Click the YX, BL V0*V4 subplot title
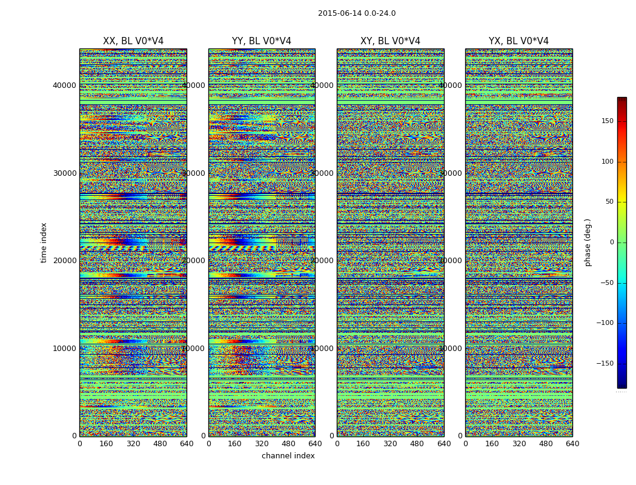 (x=518, y=41)
